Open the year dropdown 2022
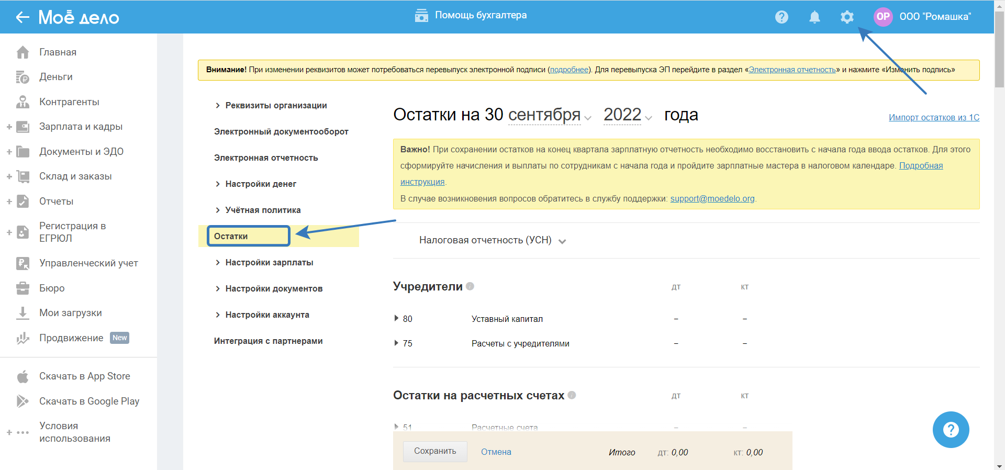The width and height of the screenshot is (1005, 470). (x=628, y=115)
